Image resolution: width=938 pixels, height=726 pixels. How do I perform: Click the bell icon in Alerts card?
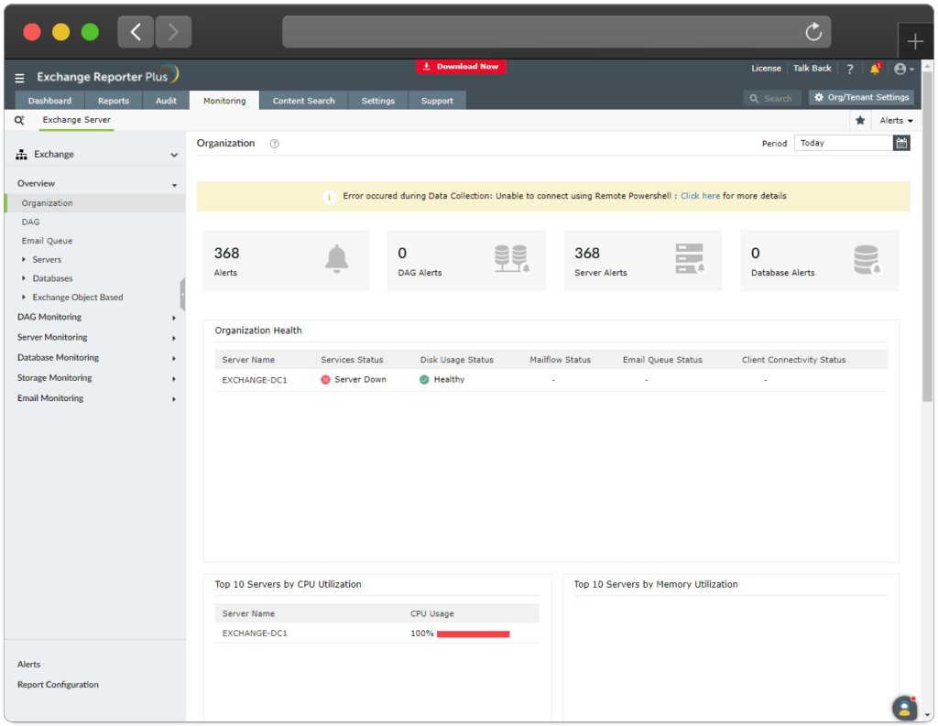point(337,259)
